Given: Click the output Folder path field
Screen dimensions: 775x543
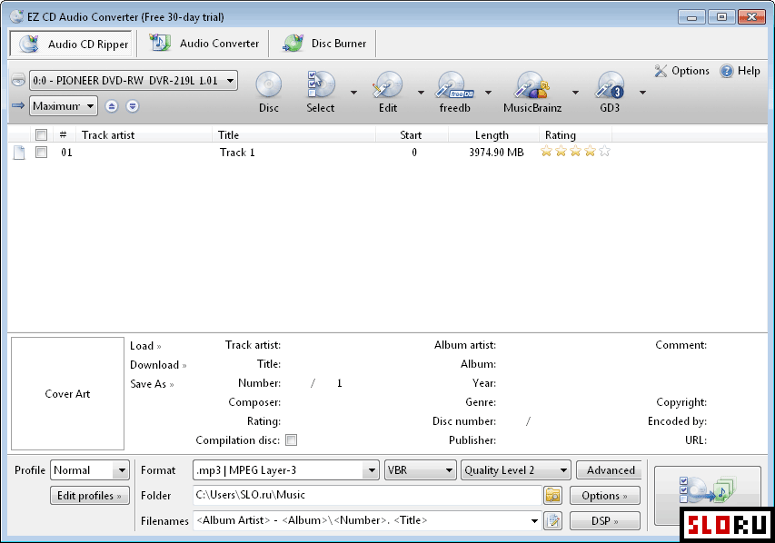Looking at the screenshot, I should pyautogui.click(x=367, y=495).
